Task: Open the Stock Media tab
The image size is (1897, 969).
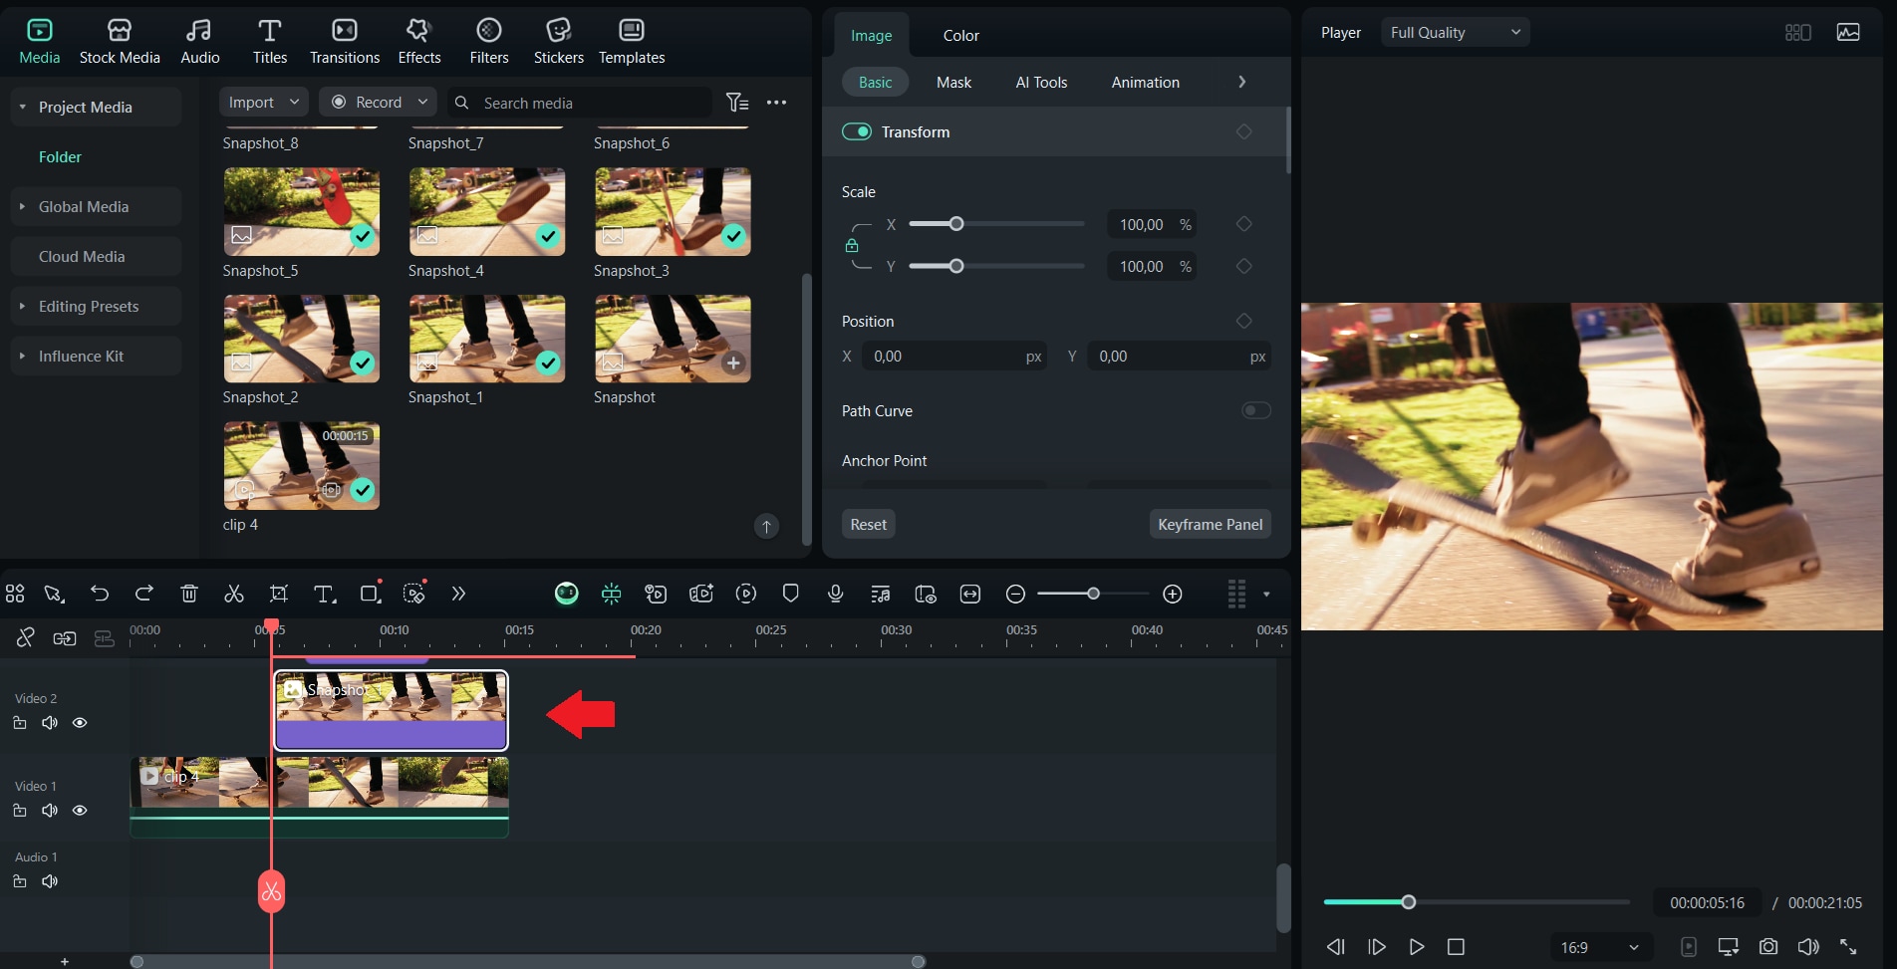Action: (x=120, y=43)
